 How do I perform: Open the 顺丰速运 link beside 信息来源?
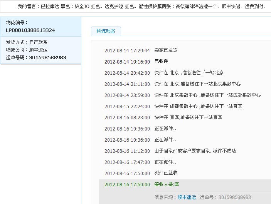[187, 197]
